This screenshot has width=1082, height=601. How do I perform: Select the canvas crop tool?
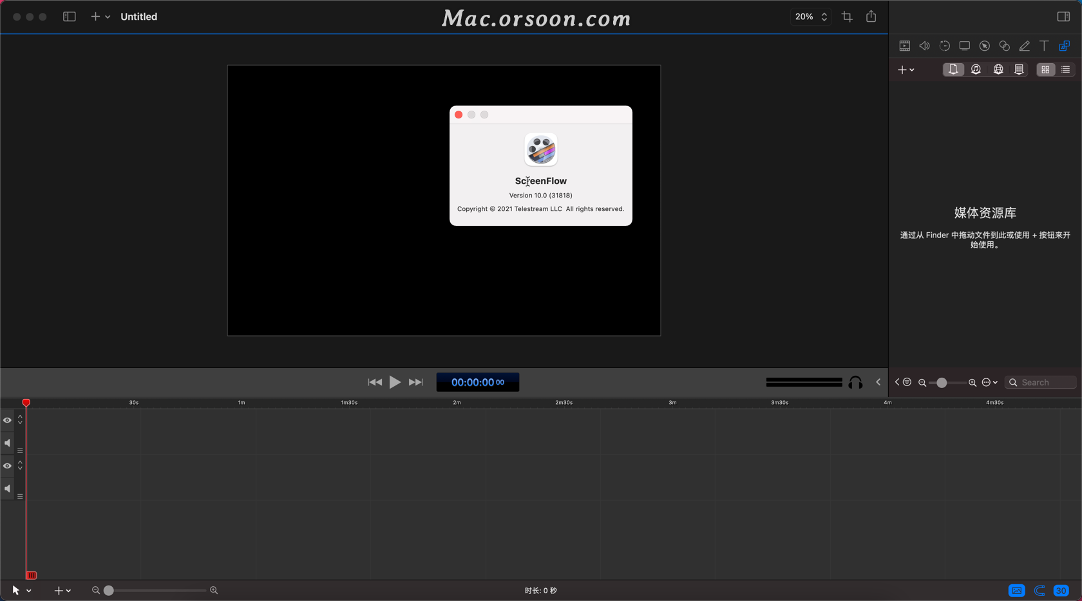point(848,17)
